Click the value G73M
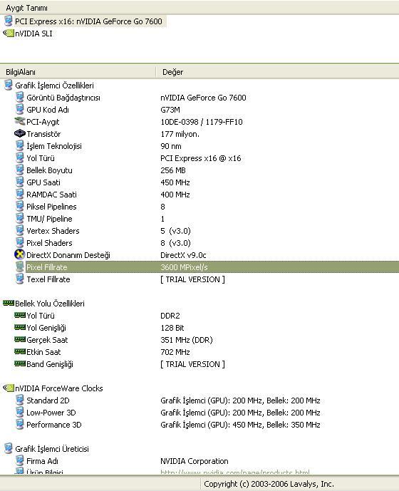 (x=170, y=110)
